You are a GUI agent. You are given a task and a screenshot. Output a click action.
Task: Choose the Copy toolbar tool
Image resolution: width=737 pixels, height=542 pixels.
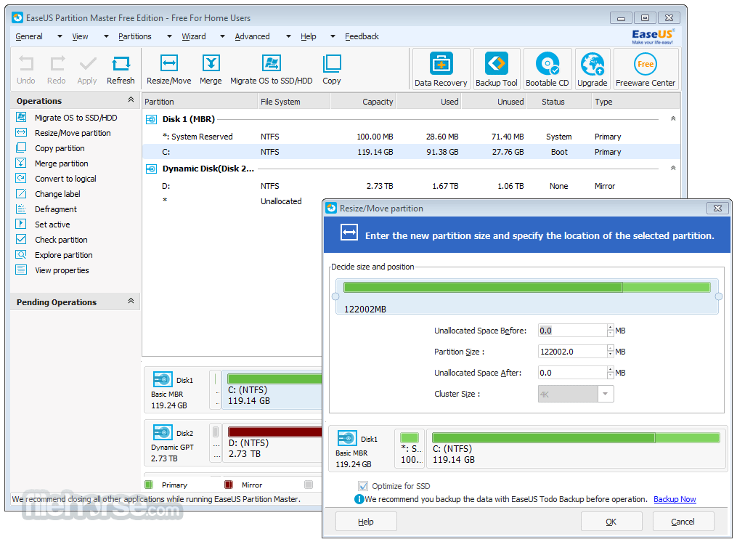click(x=331, y=70)
